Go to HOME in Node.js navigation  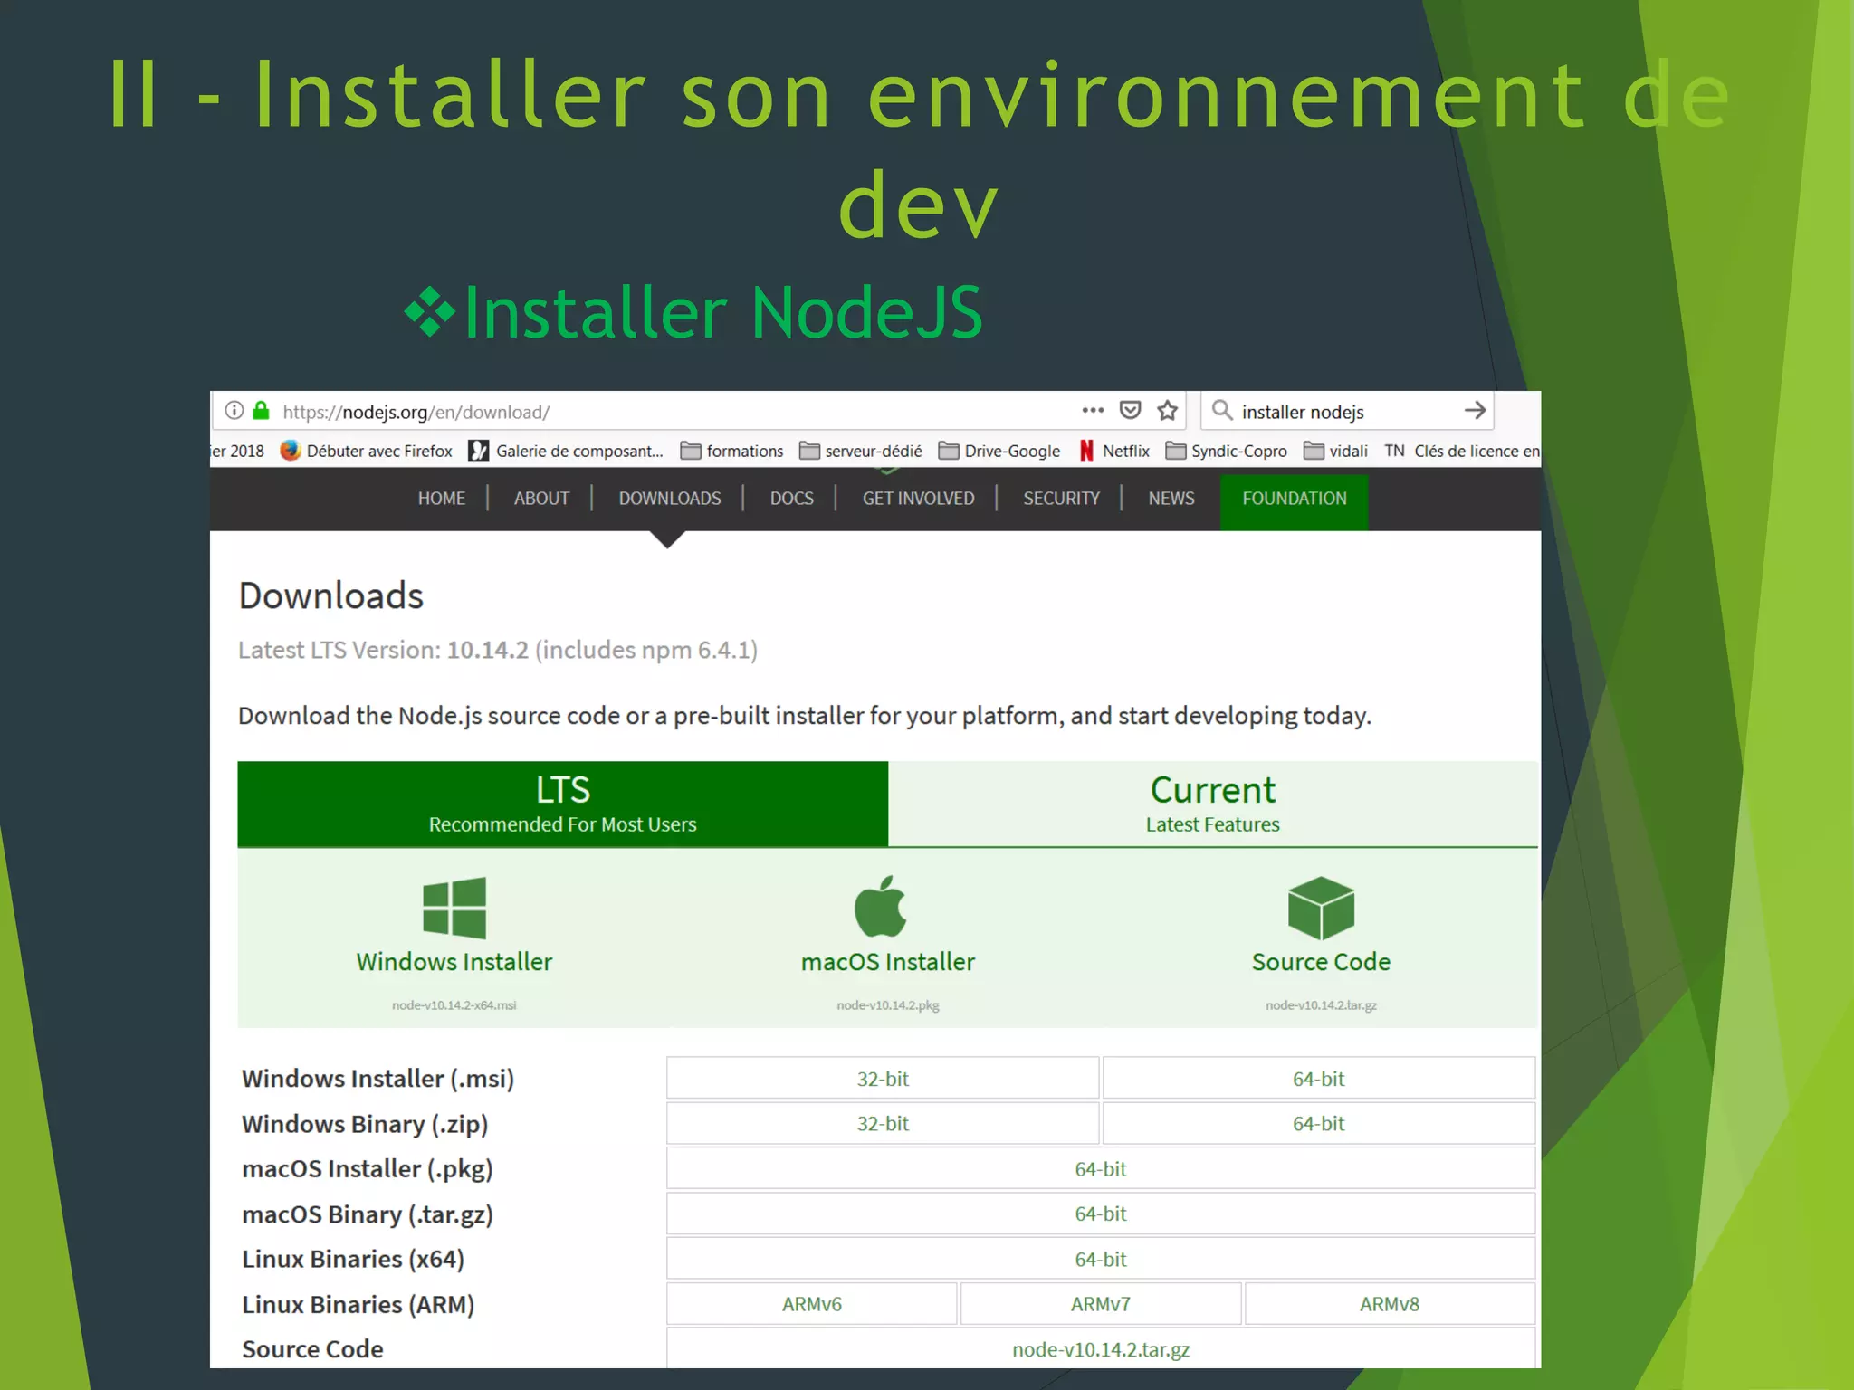coord(442,499)
